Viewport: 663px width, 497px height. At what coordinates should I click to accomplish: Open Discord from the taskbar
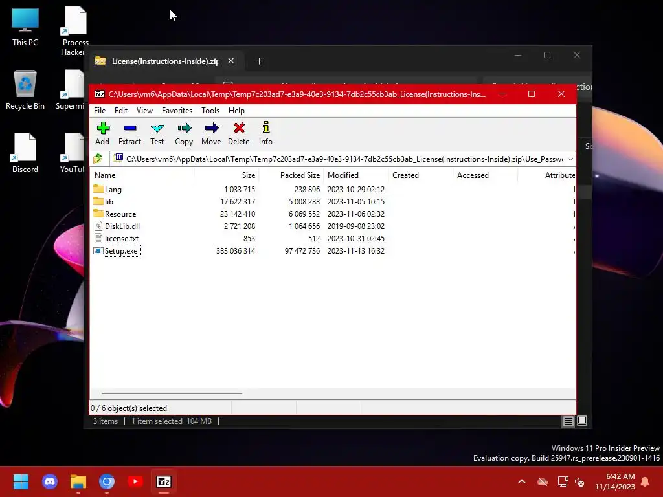coord(50,481)
